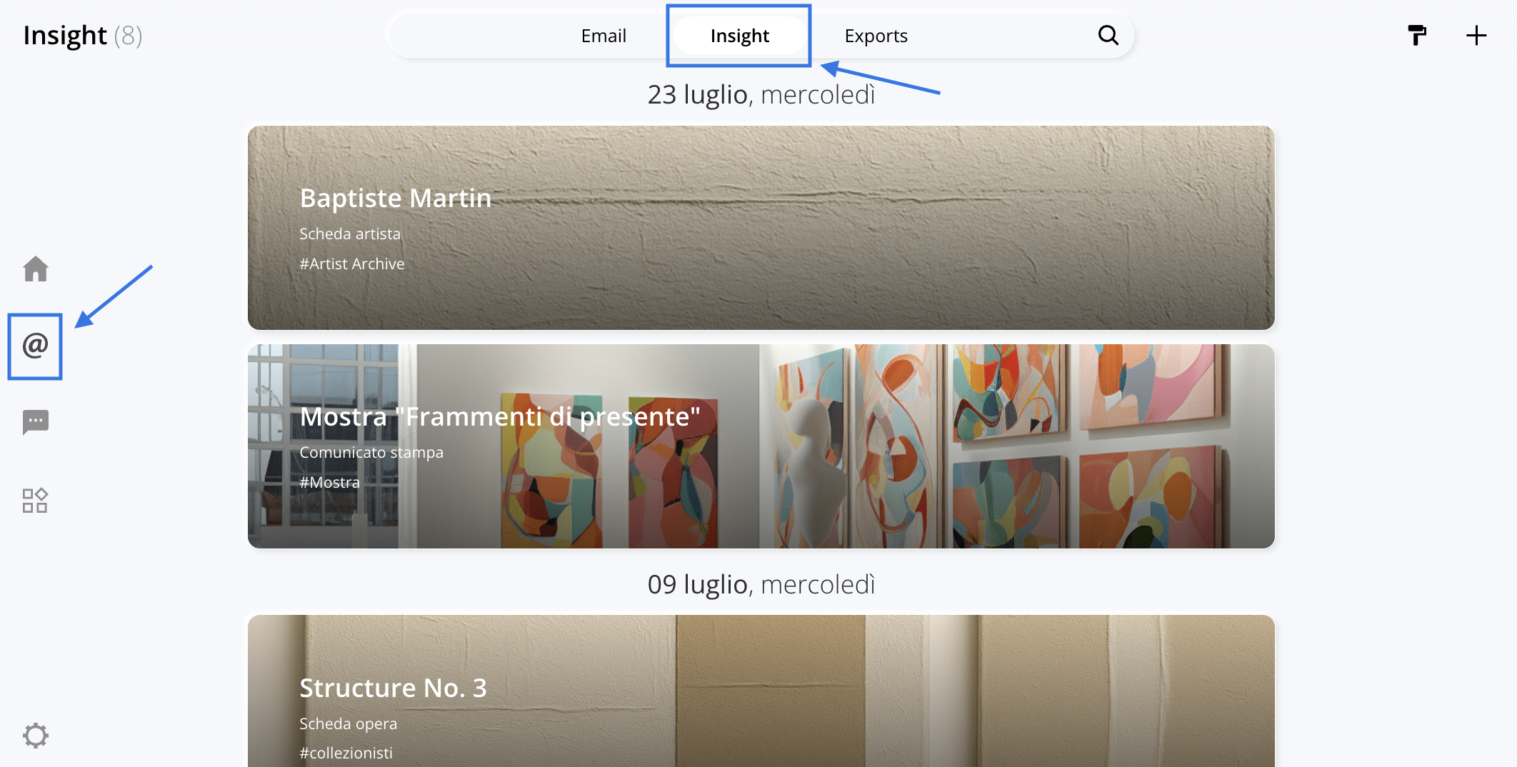Open the Home icon in sidebar
Image resolution: width=1517 pixels, height=767 pixels.
35,269
